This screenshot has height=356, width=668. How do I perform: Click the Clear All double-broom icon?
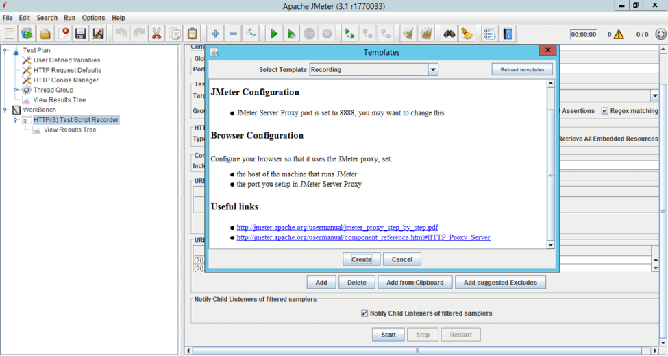[426, 34]
